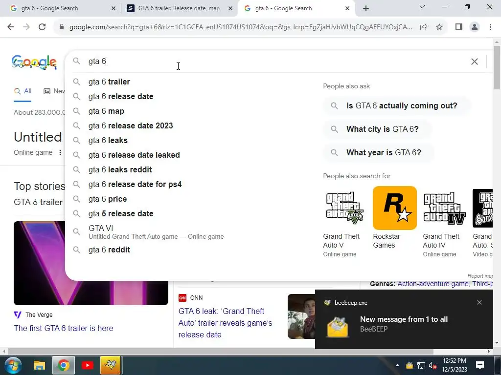
Task: Click the BeeBEEP mail tray icon
Action: pyautogui.click(x=410, y=365)
